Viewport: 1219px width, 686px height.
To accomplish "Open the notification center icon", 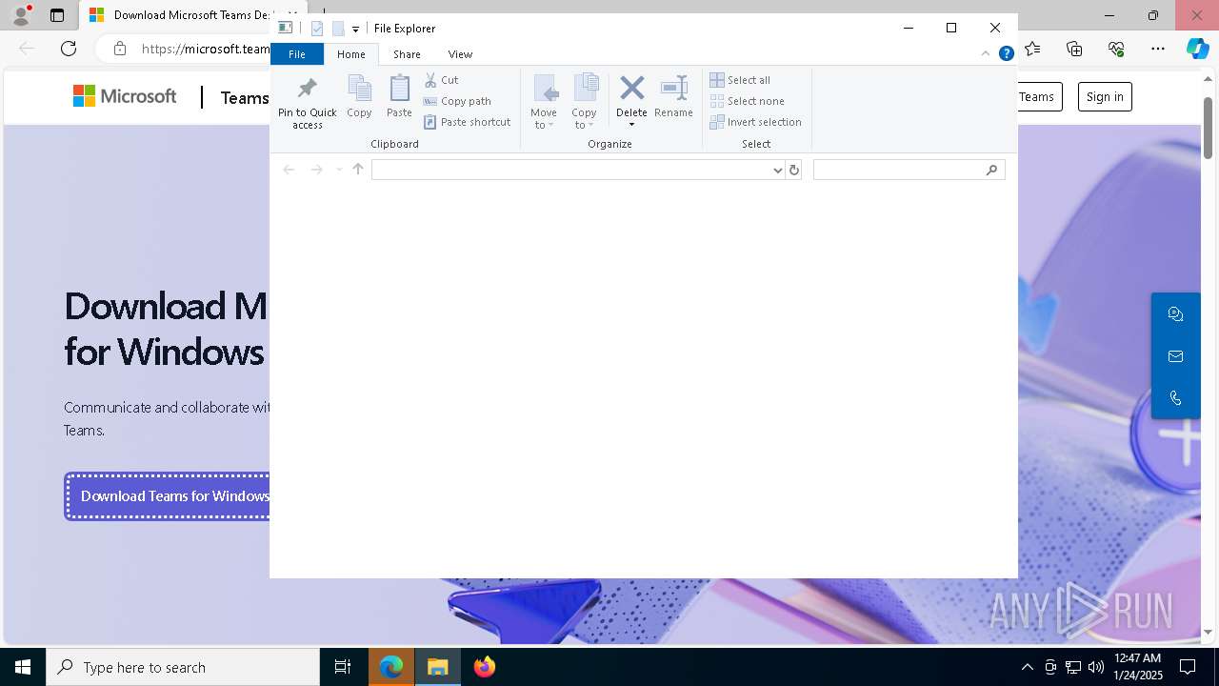I will [x=1188, y=667].
